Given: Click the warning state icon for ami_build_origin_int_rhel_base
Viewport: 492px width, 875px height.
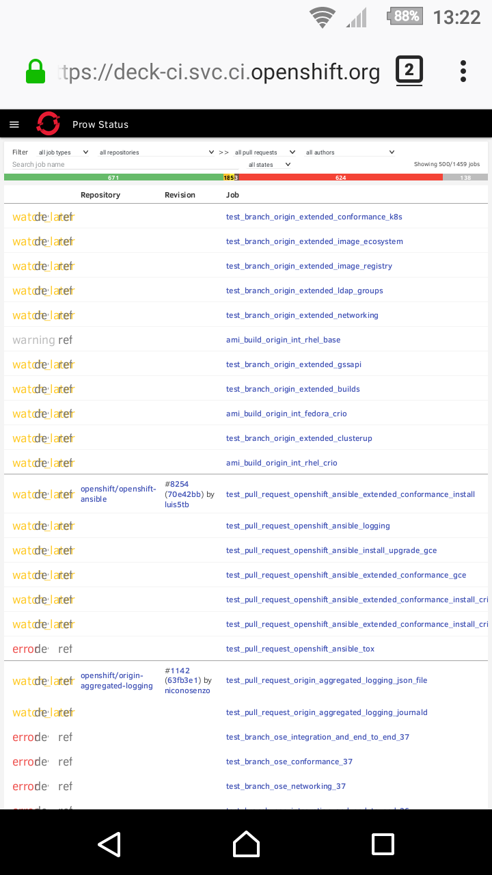Looking at the screenshot, I should tap(33, 340).
